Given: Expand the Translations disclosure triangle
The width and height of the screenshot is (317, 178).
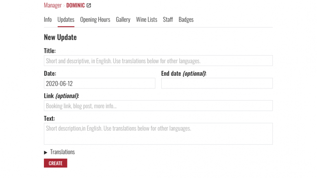Looking at the screenshot, I should pyautogui.click(x=46, y=152).
